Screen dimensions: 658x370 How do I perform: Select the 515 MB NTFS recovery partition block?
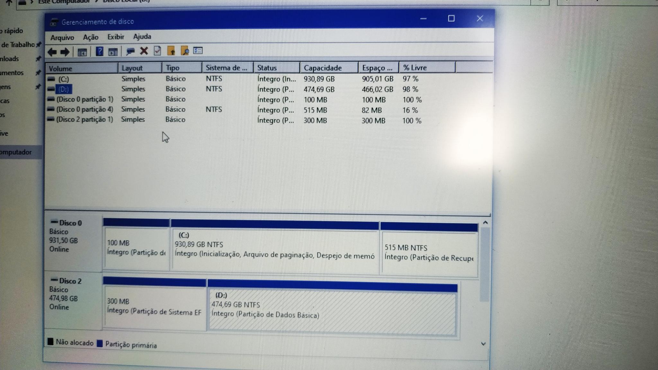pyautogui.click(x=429, y=250)
